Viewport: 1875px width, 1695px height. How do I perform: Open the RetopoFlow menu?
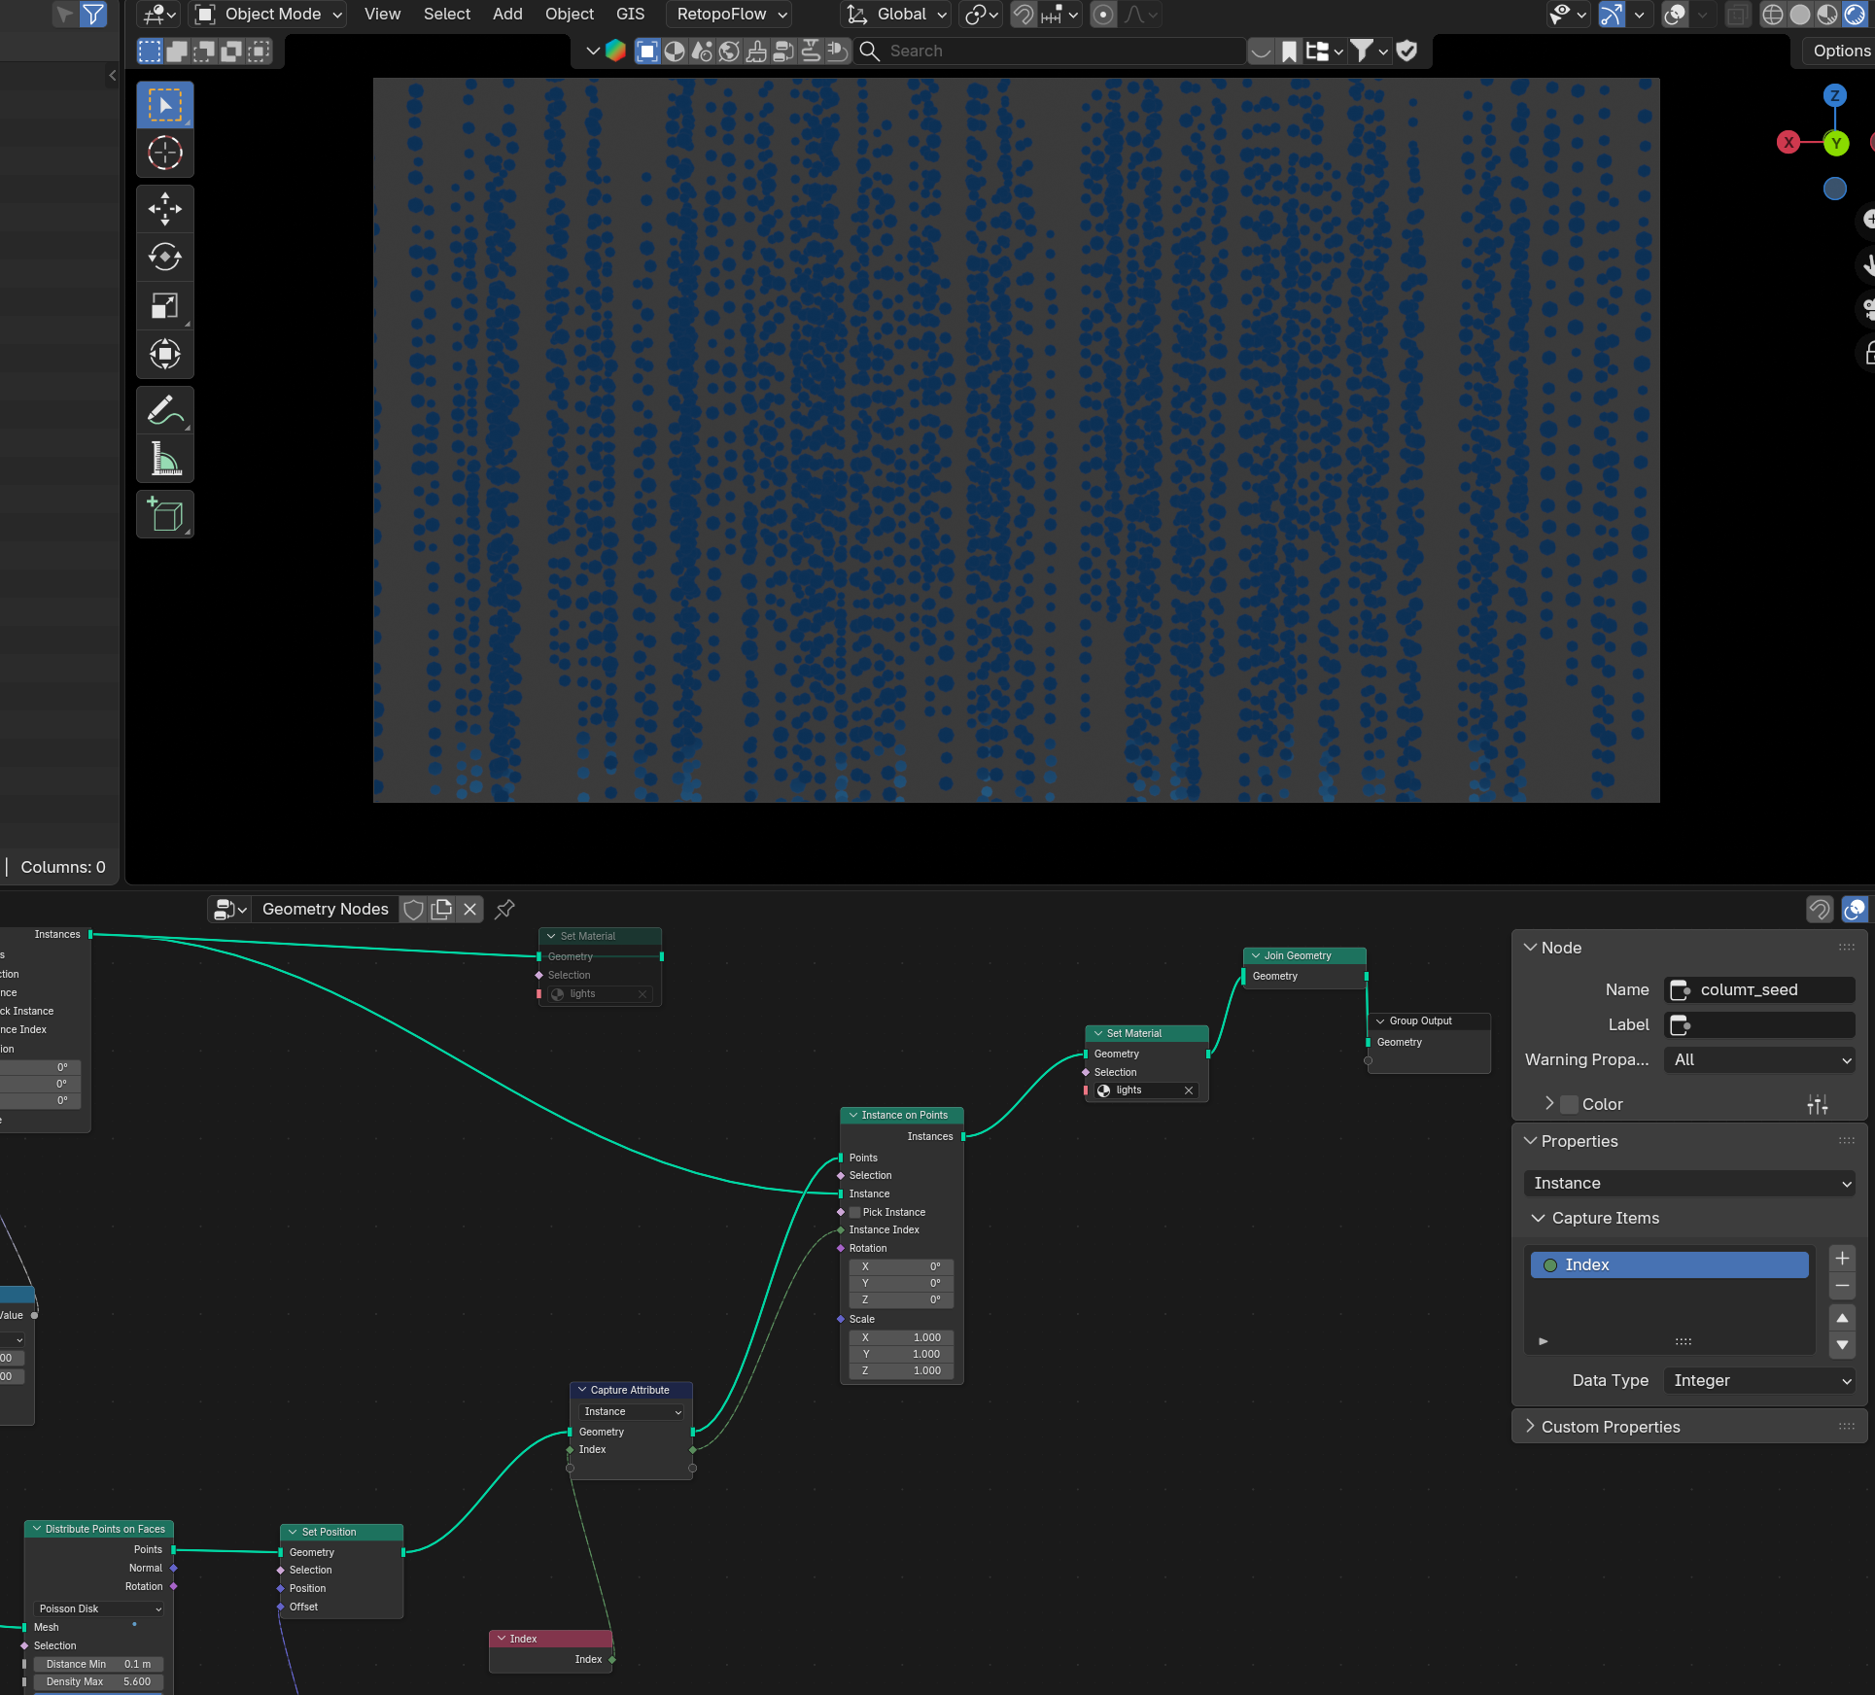pyautogui.click(x=730, y=14)
